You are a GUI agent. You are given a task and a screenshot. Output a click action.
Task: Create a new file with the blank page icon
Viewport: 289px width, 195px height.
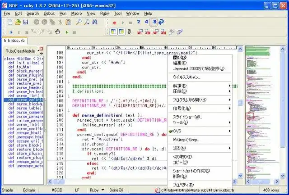[x=10, y=22]
